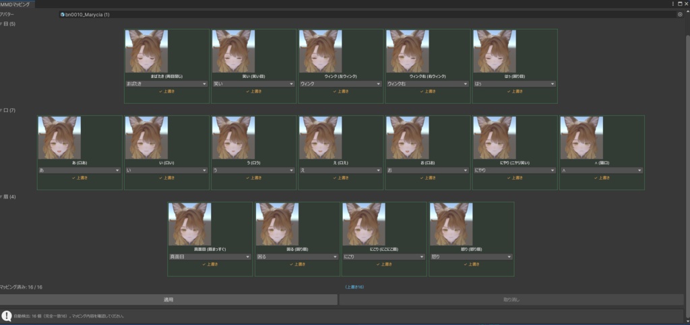The image size is (690, 325).
Task: Select the MMDマッピング window tab
Action: [x=17, y=3]
